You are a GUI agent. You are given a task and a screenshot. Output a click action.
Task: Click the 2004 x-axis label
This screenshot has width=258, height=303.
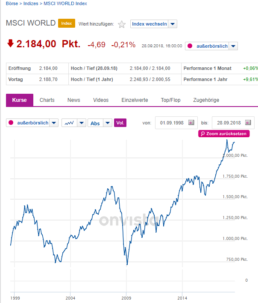tap(70, 298)
